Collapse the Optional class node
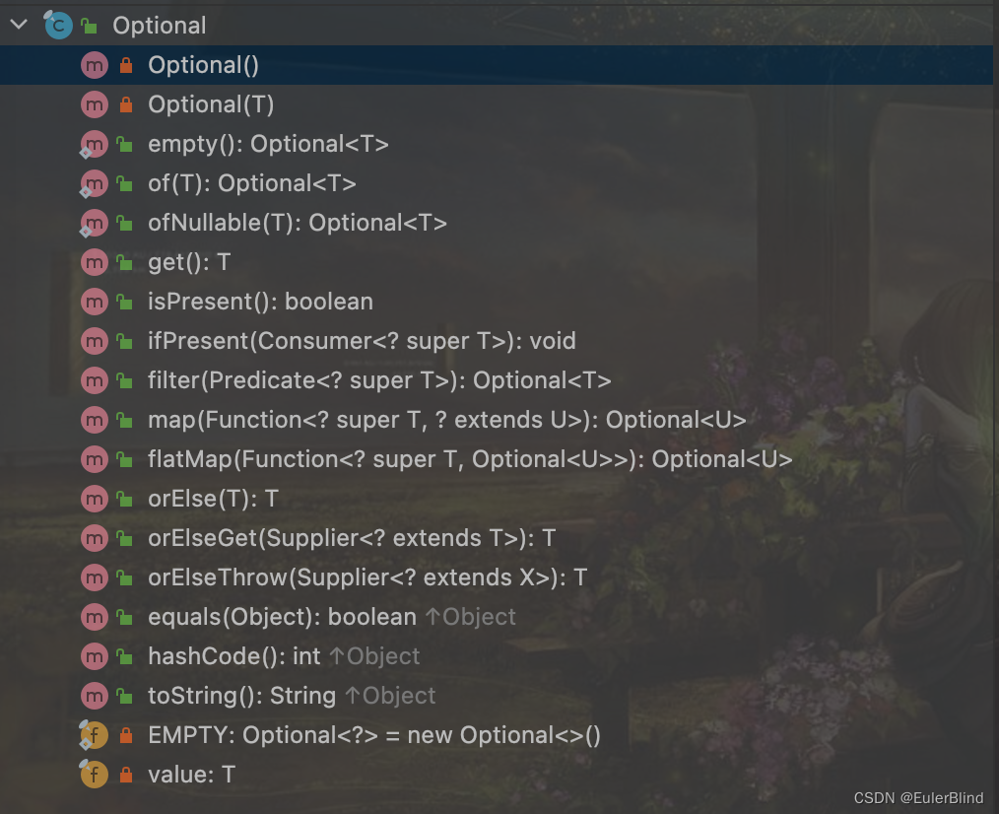 tap(18, 26)
